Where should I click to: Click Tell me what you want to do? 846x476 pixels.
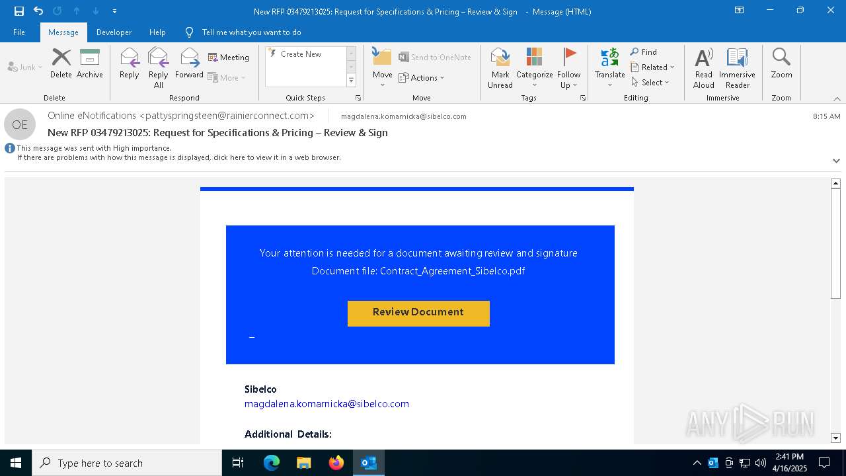click(251, 32)
